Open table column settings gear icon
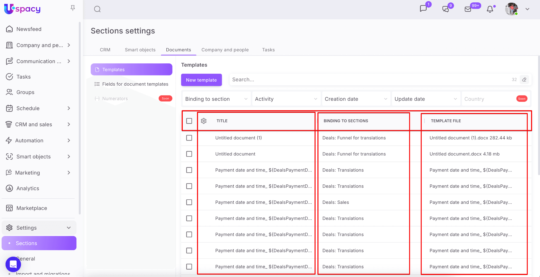Screen dimensions: 540x277 [x=204, y=121]
